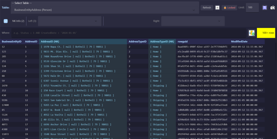277x139 pixels.
Task: Select the 9539 Glenside Dr address cell
Action: point(83,61)
